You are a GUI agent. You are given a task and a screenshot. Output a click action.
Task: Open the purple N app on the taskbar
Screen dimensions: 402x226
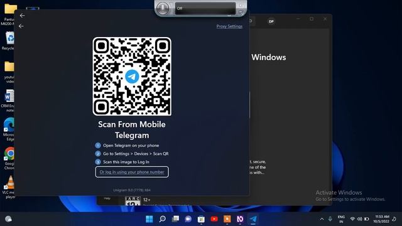[240, 219]
